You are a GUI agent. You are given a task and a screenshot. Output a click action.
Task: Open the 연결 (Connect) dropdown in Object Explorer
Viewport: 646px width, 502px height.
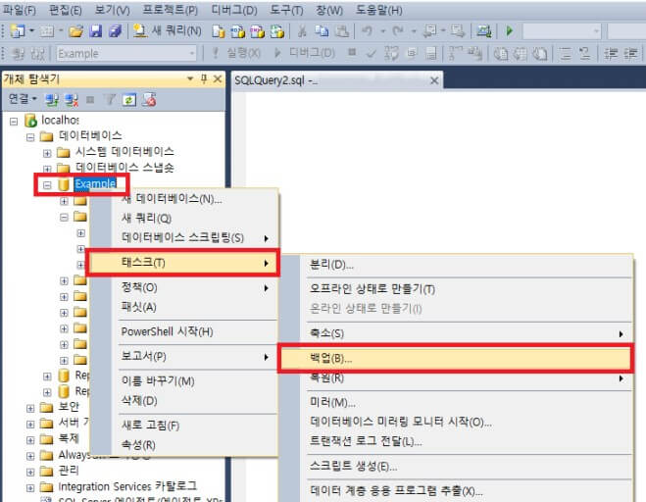coord(22,99)
